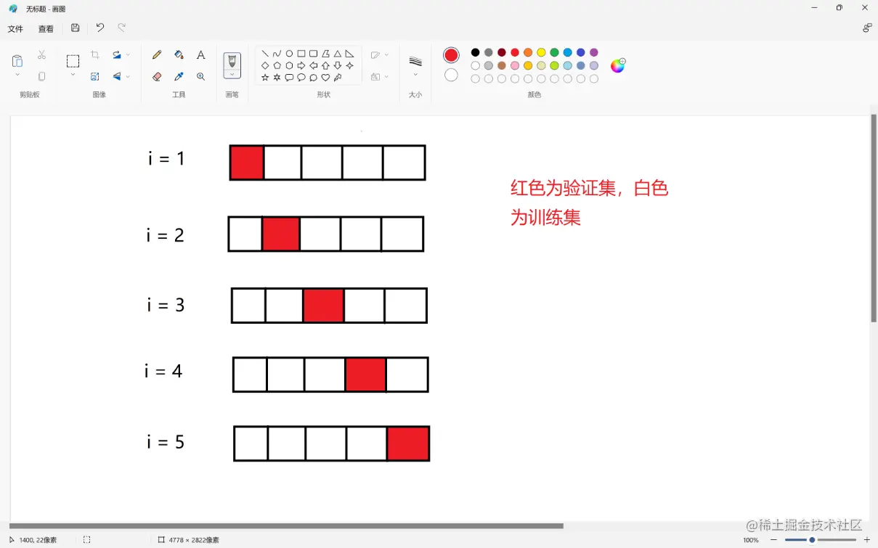This screenshot has height=548, width=878.
Task: Pick the pink palette swatch
Action: (x=515, y=65)
